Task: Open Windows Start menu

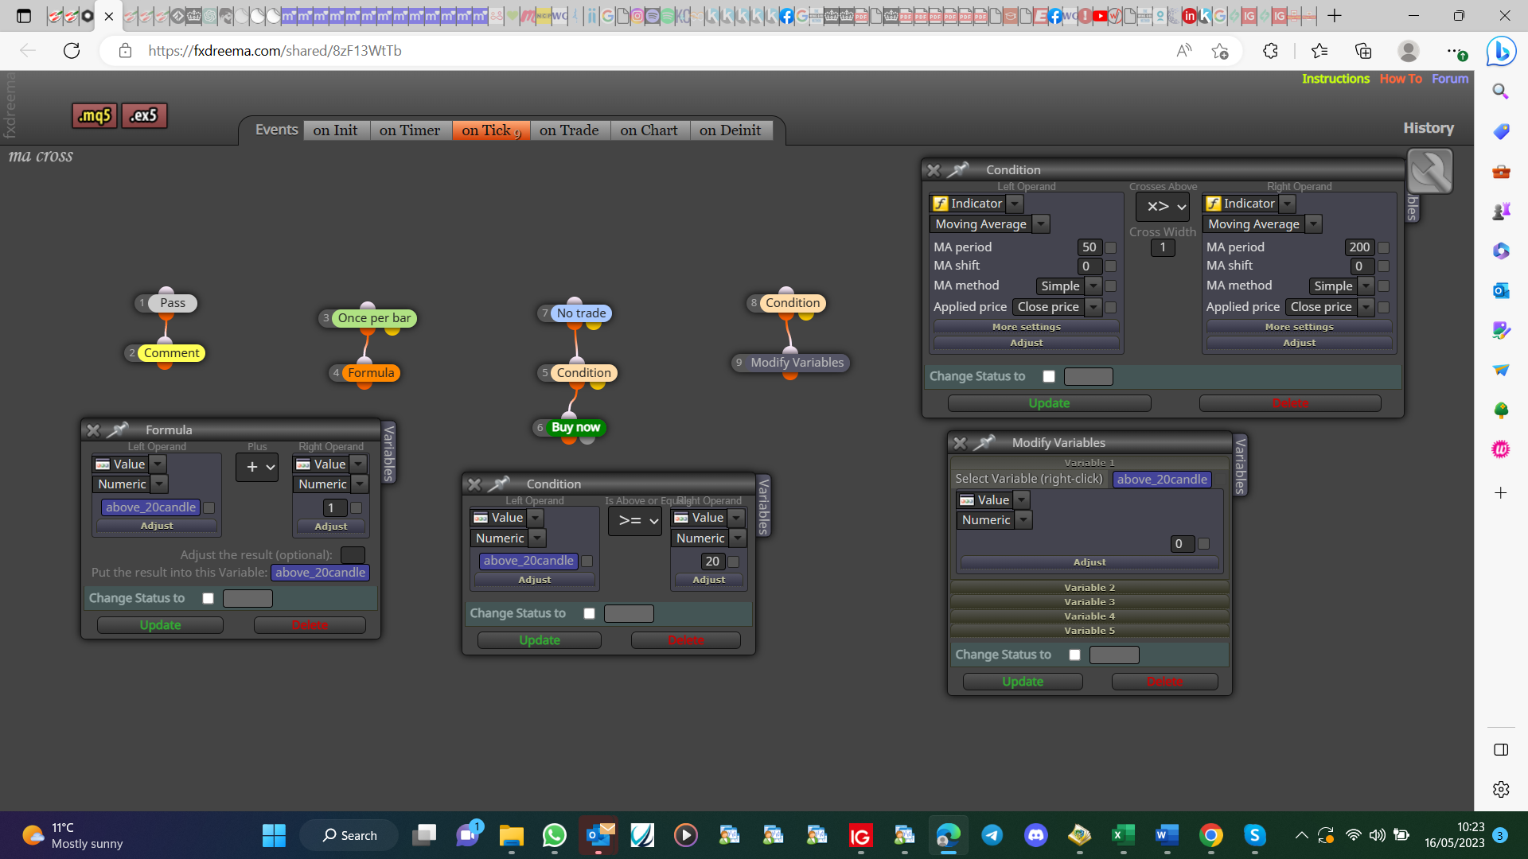Action: click(x=274, y=835)
